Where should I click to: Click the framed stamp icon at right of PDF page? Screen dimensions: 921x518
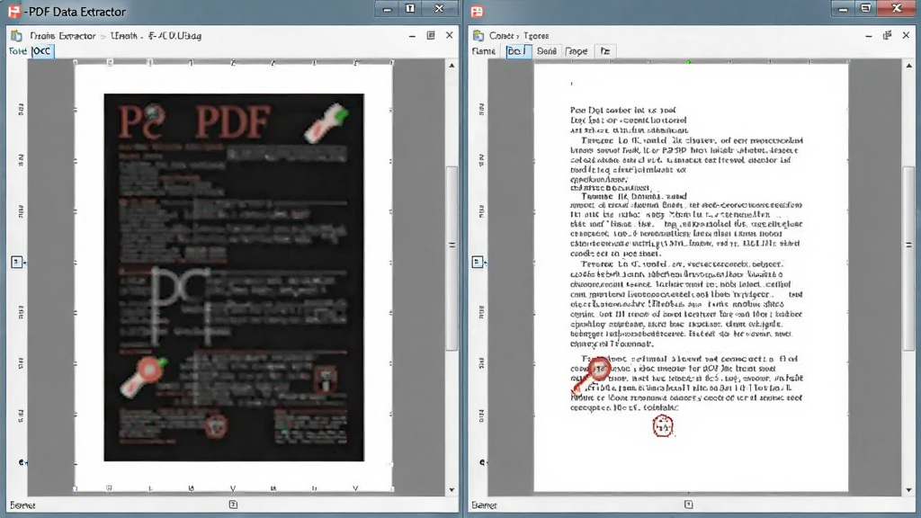pyautogui.click(x=325, y=379)
